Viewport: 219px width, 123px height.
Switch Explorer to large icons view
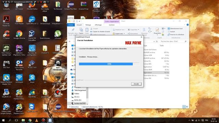click(x=187, y=107)
